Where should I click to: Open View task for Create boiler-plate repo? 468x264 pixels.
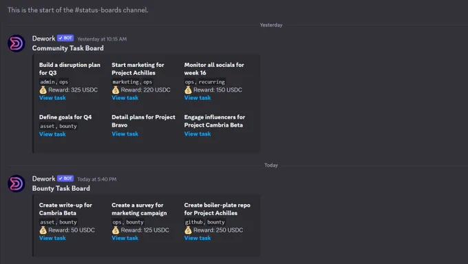coord(198,238)
